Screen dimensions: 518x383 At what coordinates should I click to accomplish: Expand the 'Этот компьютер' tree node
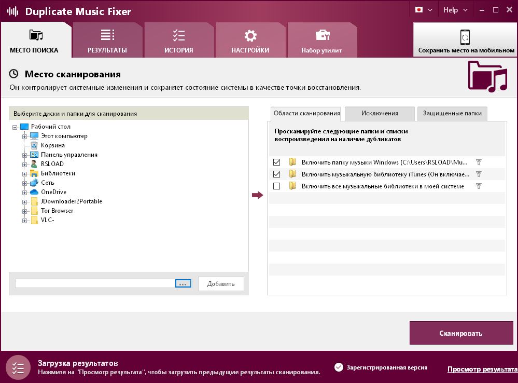pos(26,136)
